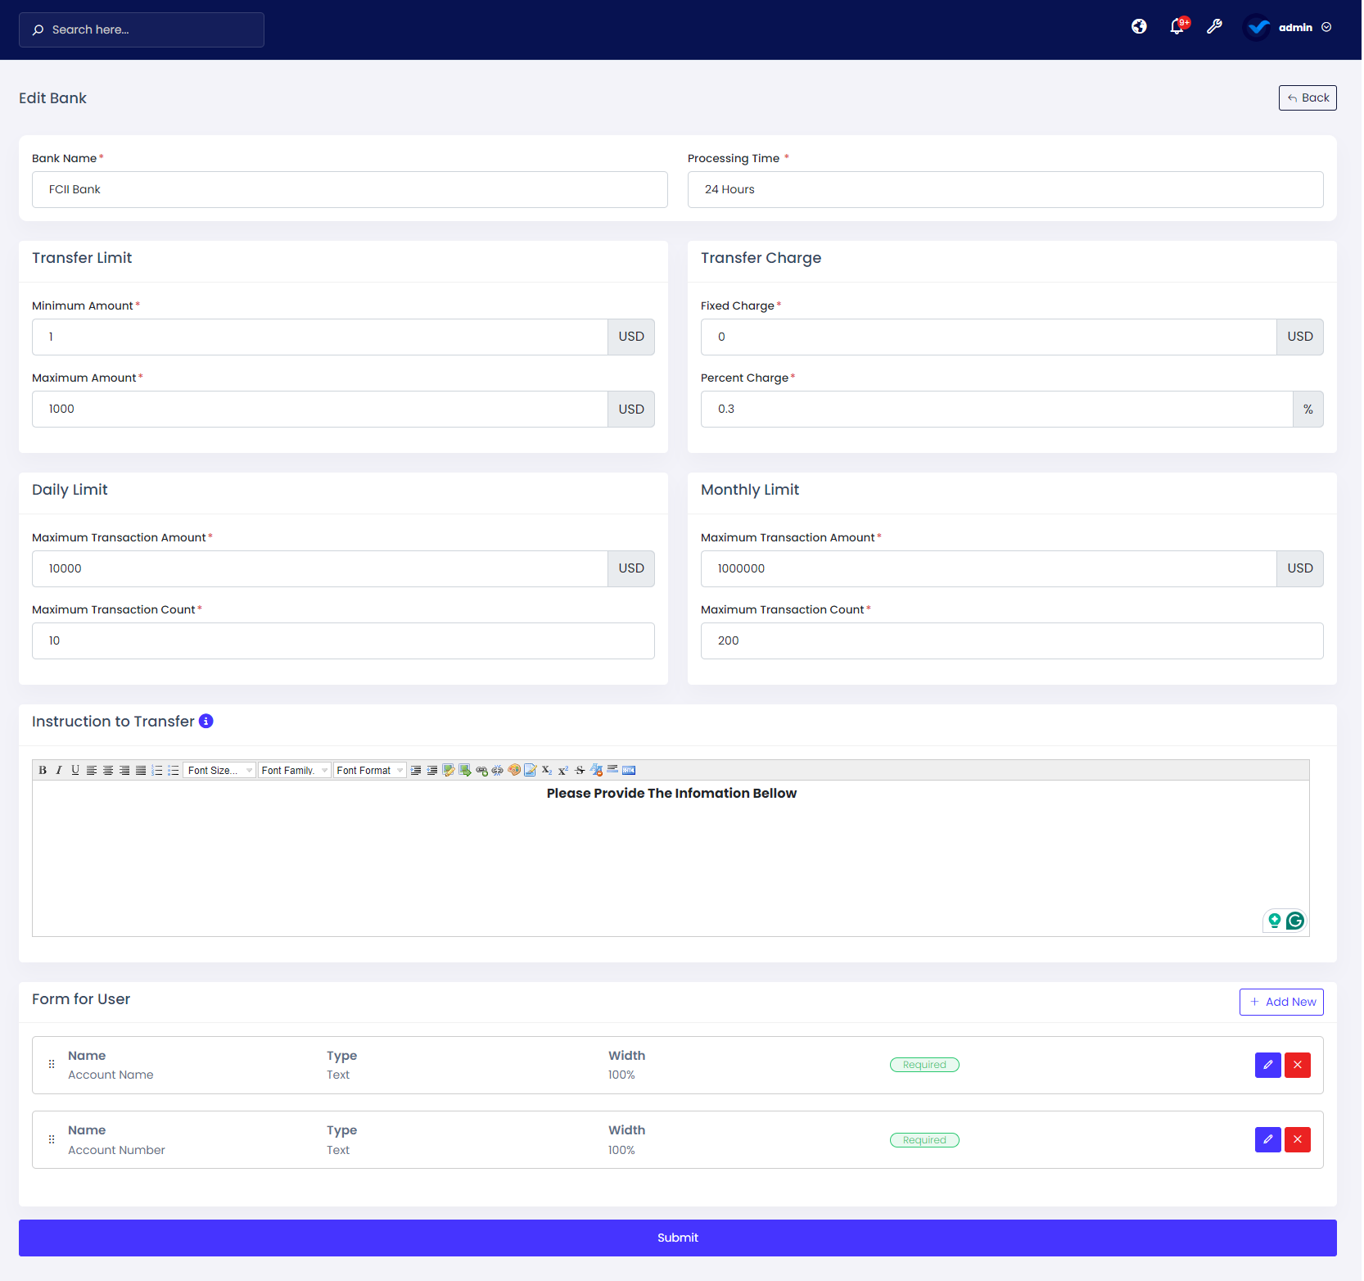Apply strikethrough formatting in the editor
Viewport: 1364px width, 1281px height.
[x=579, y=770]
